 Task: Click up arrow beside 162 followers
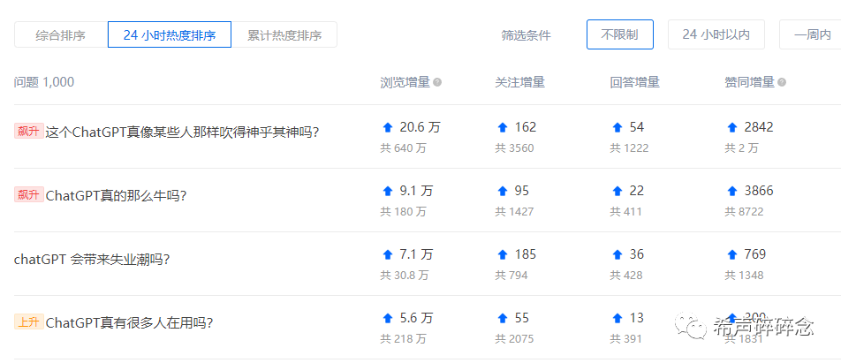(503, 127)
